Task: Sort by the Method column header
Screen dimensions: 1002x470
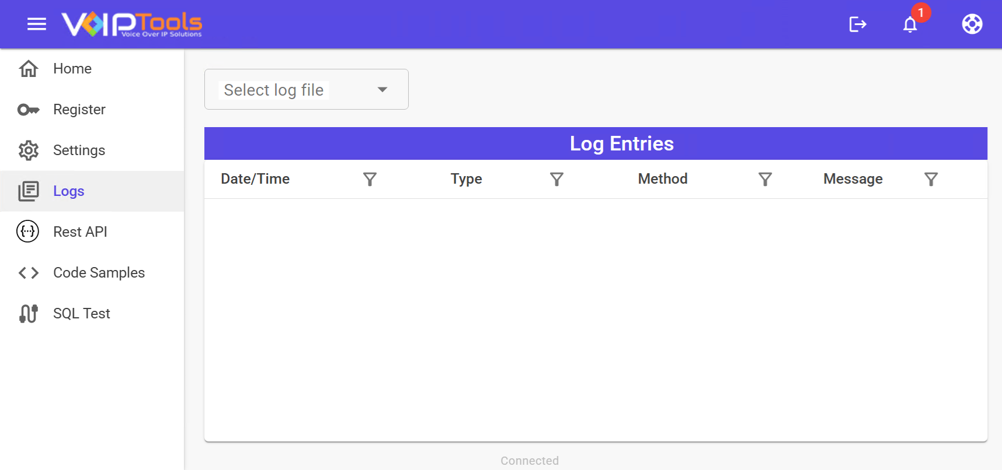Action: point(662,179)
